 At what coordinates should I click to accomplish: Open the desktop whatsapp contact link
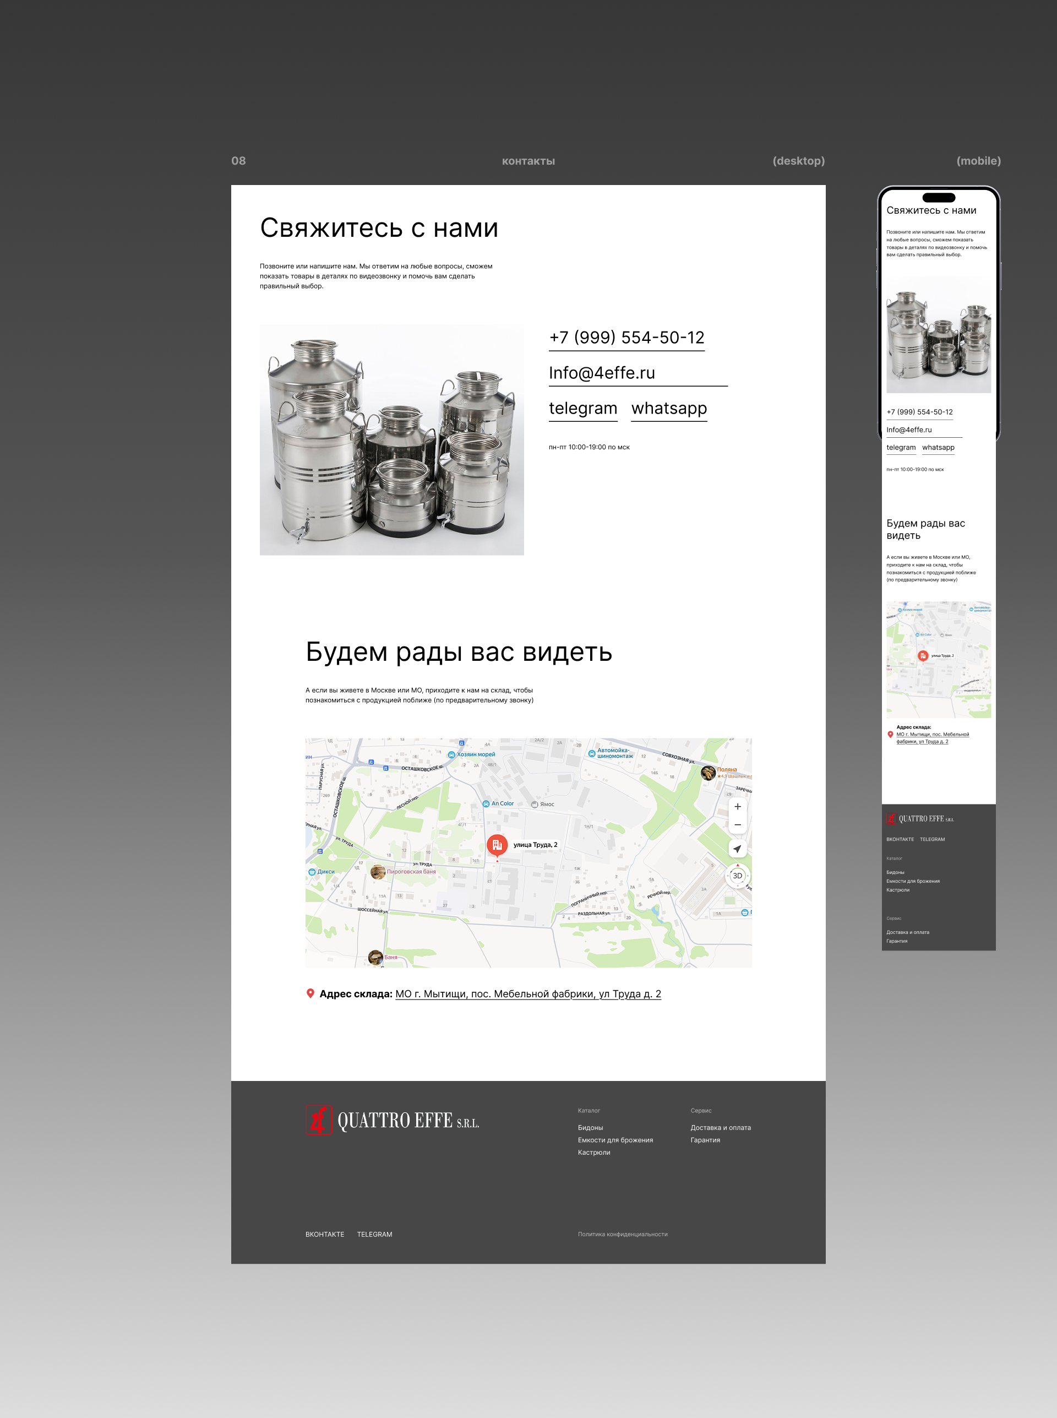(x=669, y=408)
